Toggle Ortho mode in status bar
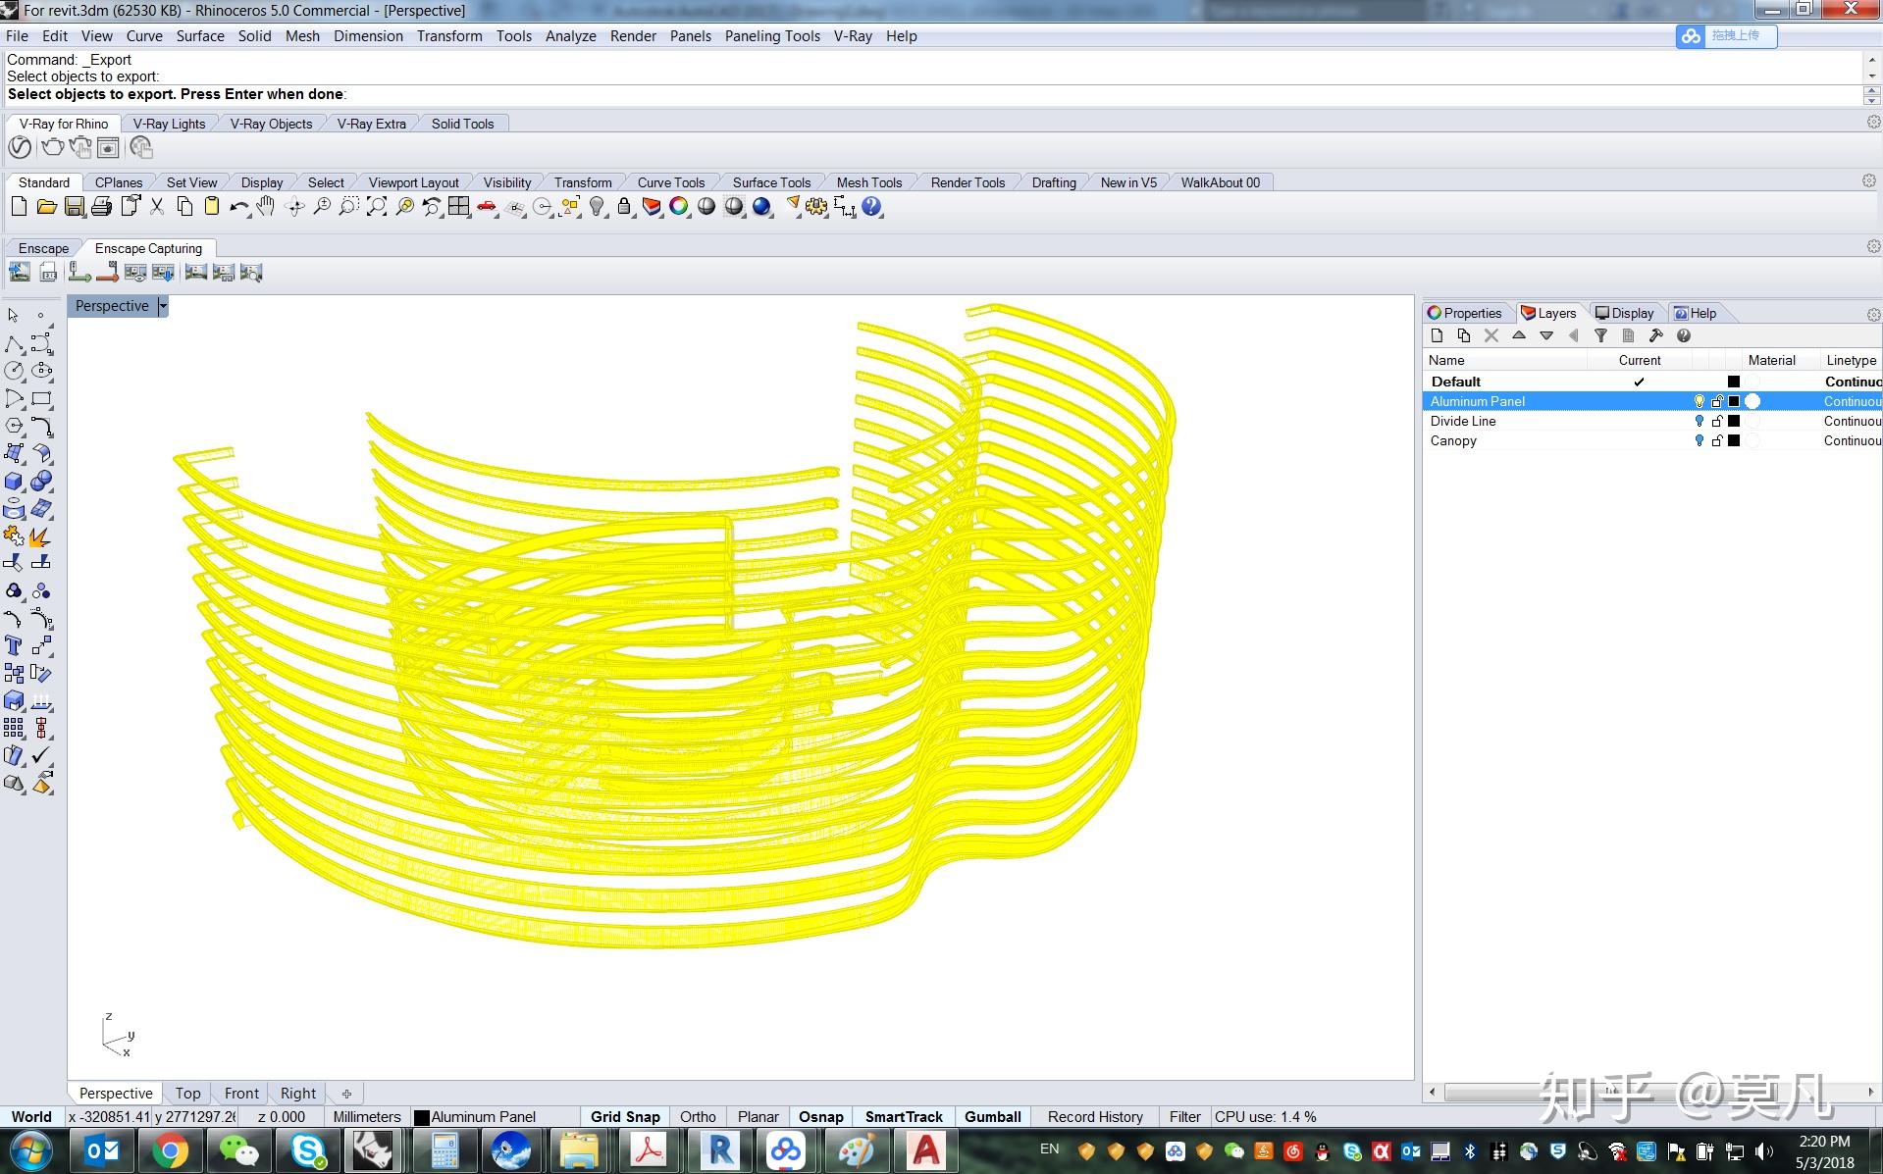 tap(698, 1116)
